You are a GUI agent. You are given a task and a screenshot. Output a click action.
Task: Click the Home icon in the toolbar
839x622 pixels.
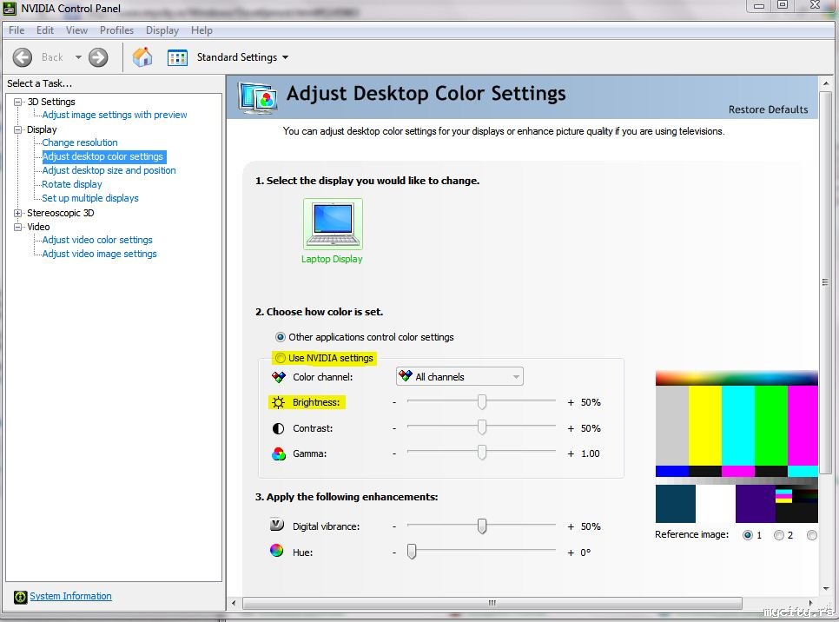point(142,57)
